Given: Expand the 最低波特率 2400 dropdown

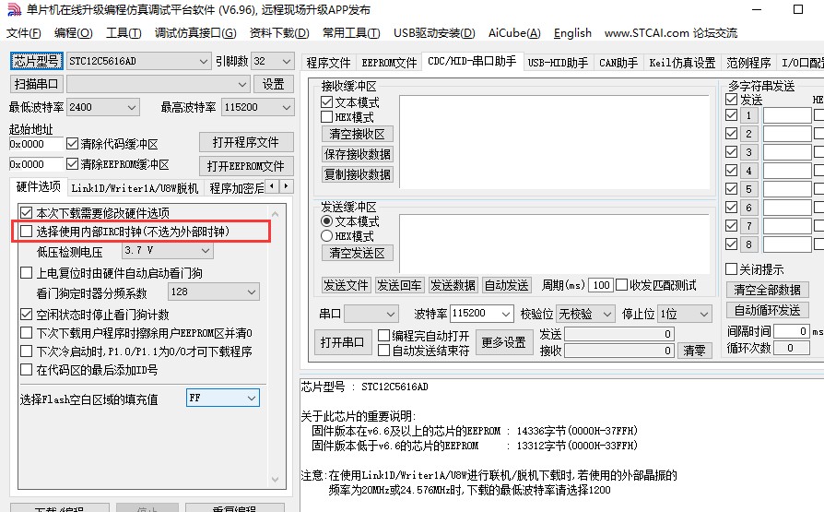Looking at the screenshot, I should 132,107.
